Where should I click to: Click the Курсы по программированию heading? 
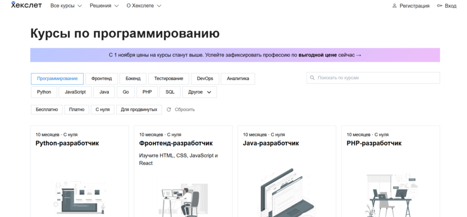click(x=125, y=34)
